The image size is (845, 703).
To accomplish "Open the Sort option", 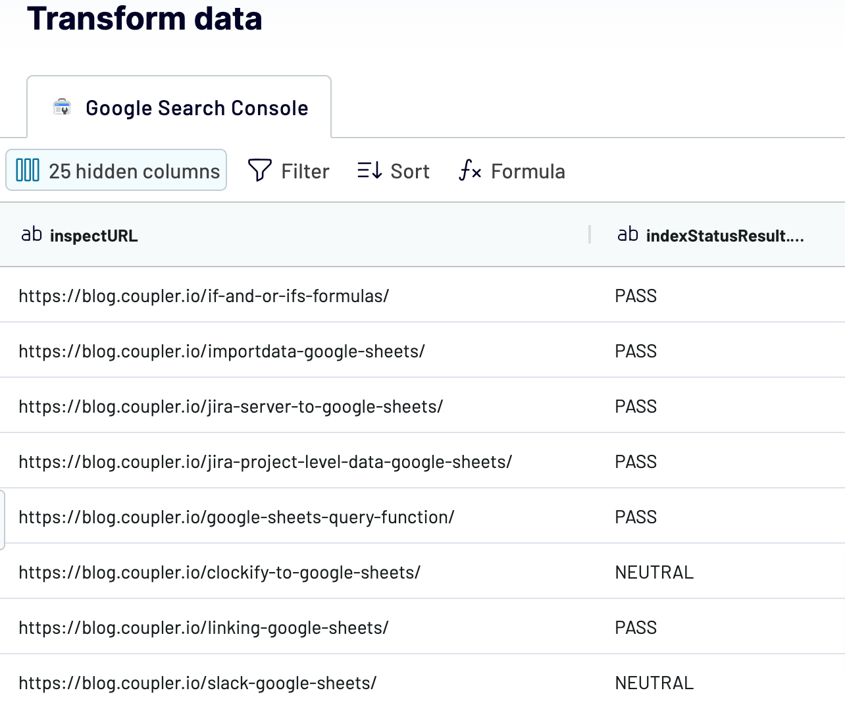I will tap(393, 171).
